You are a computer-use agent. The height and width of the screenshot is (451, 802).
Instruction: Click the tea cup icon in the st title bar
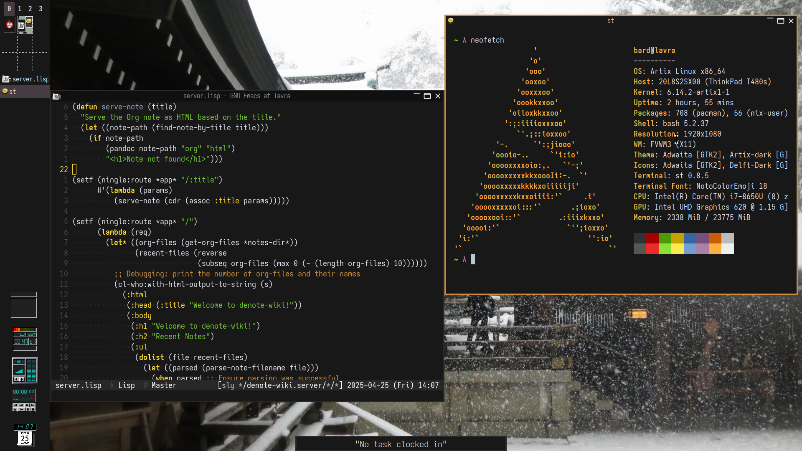[451, 20]
